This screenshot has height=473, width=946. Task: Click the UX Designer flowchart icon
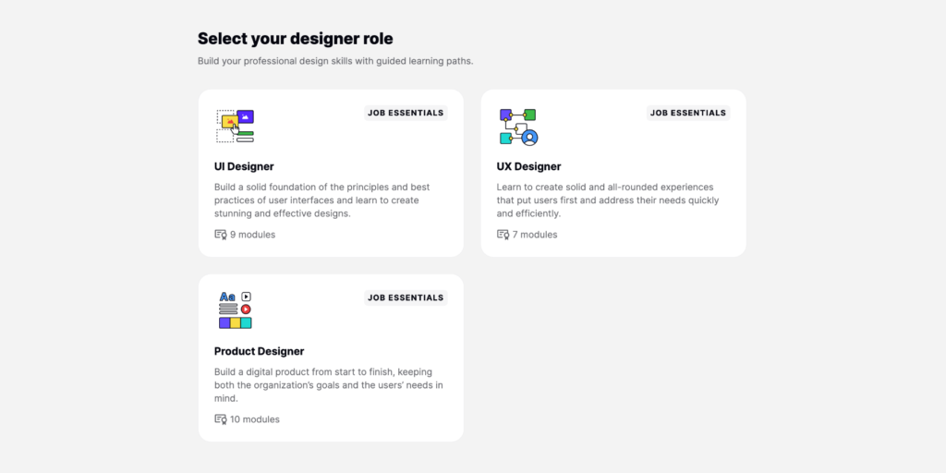click(518, 127)
